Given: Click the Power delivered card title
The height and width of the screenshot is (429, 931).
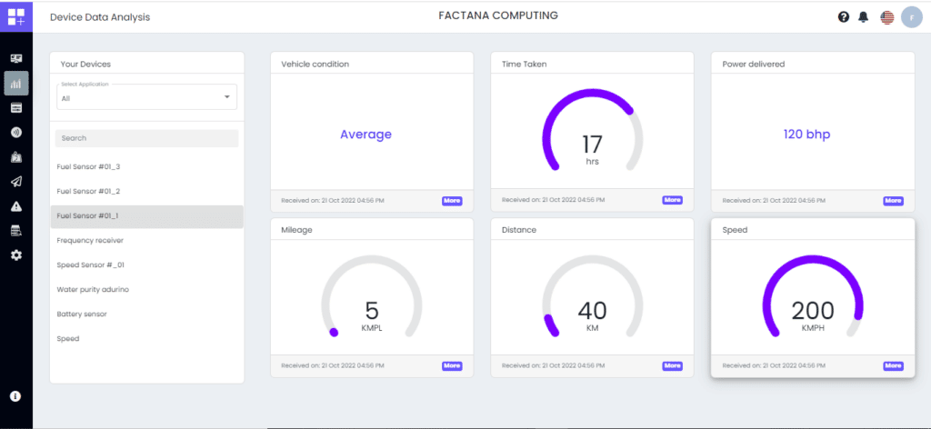Looking at the screenshot, I should (754, 64).
